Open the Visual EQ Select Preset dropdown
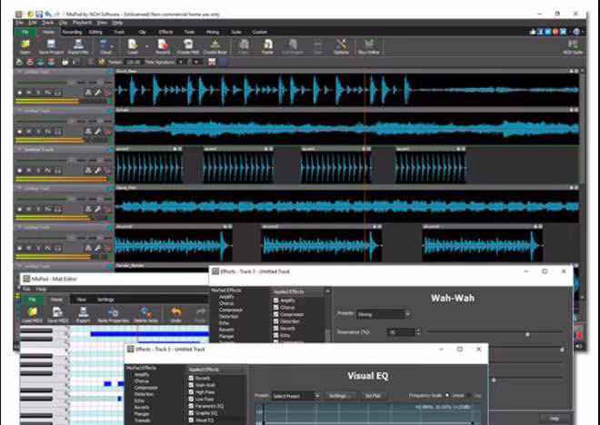The width and height of the screenshot is (600, 425). [x=295, y=396]
